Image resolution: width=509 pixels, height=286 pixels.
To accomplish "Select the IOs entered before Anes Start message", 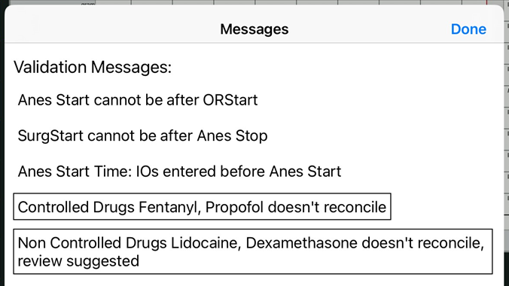I will 179,172.
